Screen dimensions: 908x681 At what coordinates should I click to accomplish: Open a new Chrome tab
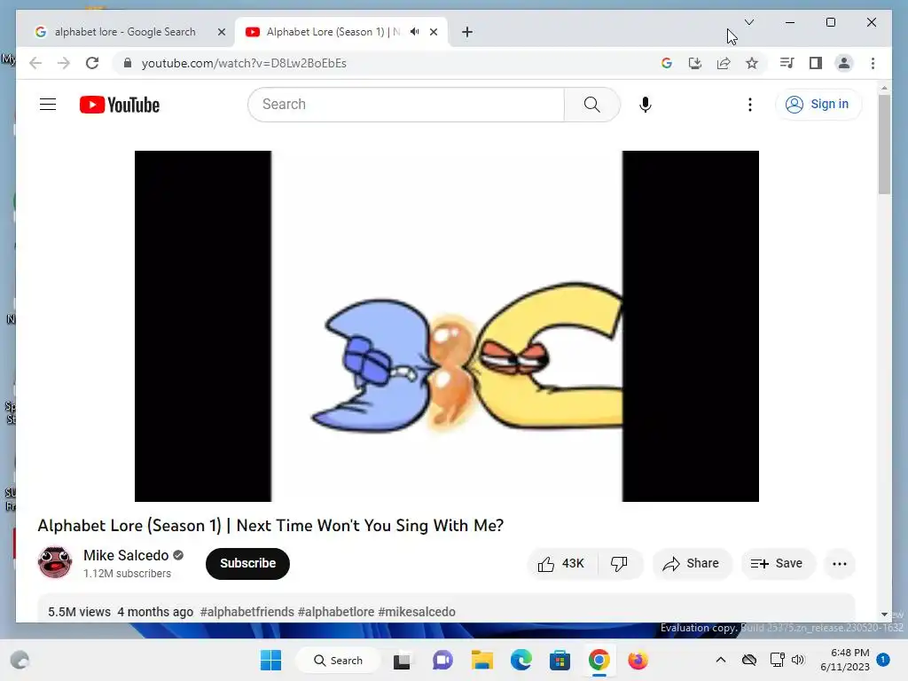point(466,32)
